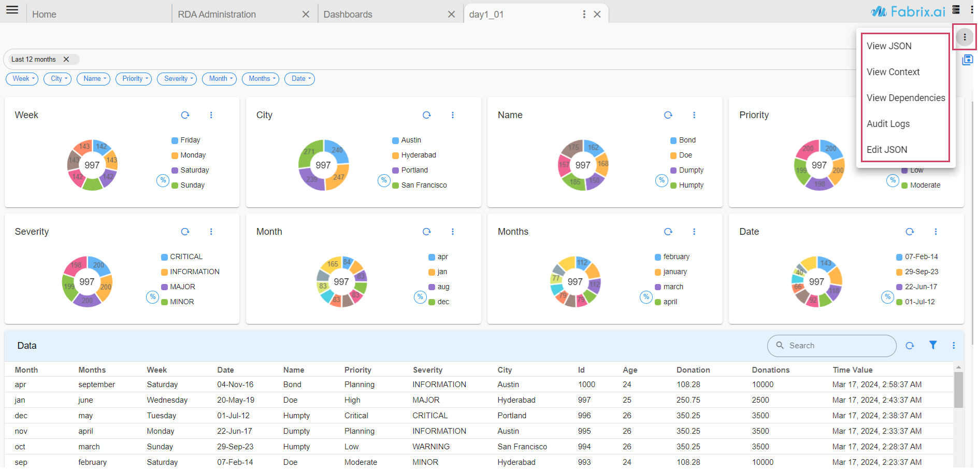
Task: Click the CRITICAL legend color swatch
Action: coord(164,257)
